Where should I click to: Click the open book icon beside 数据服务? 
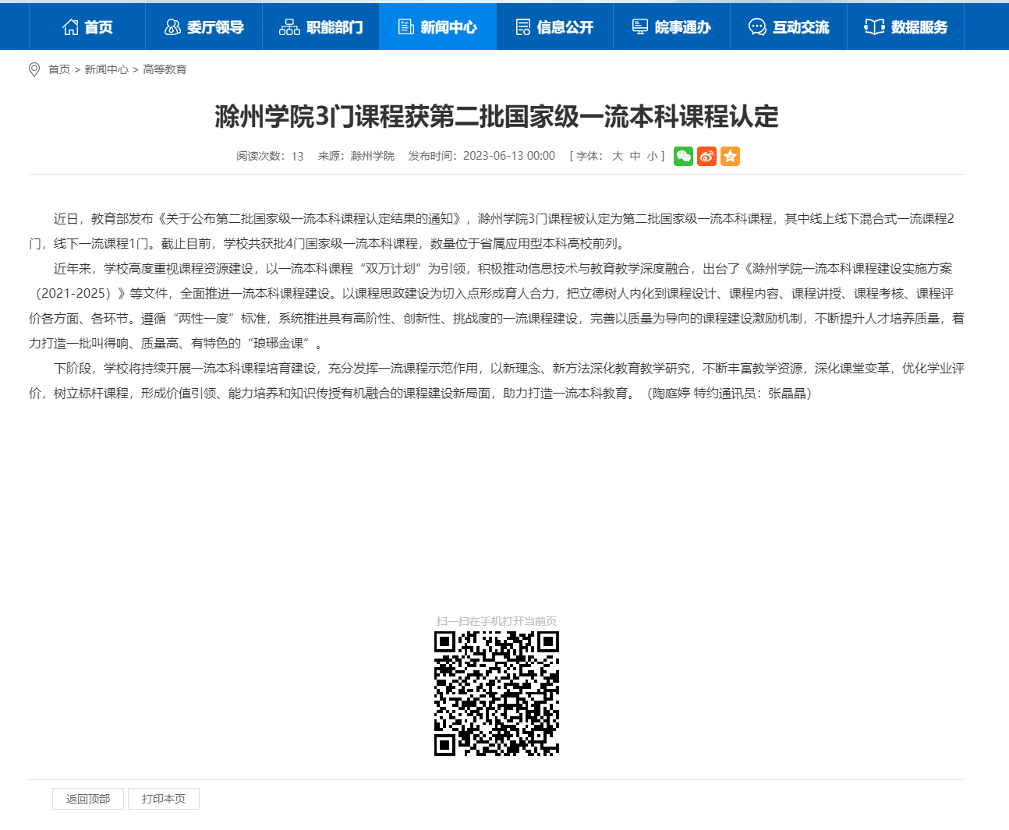tap(874, 27)
